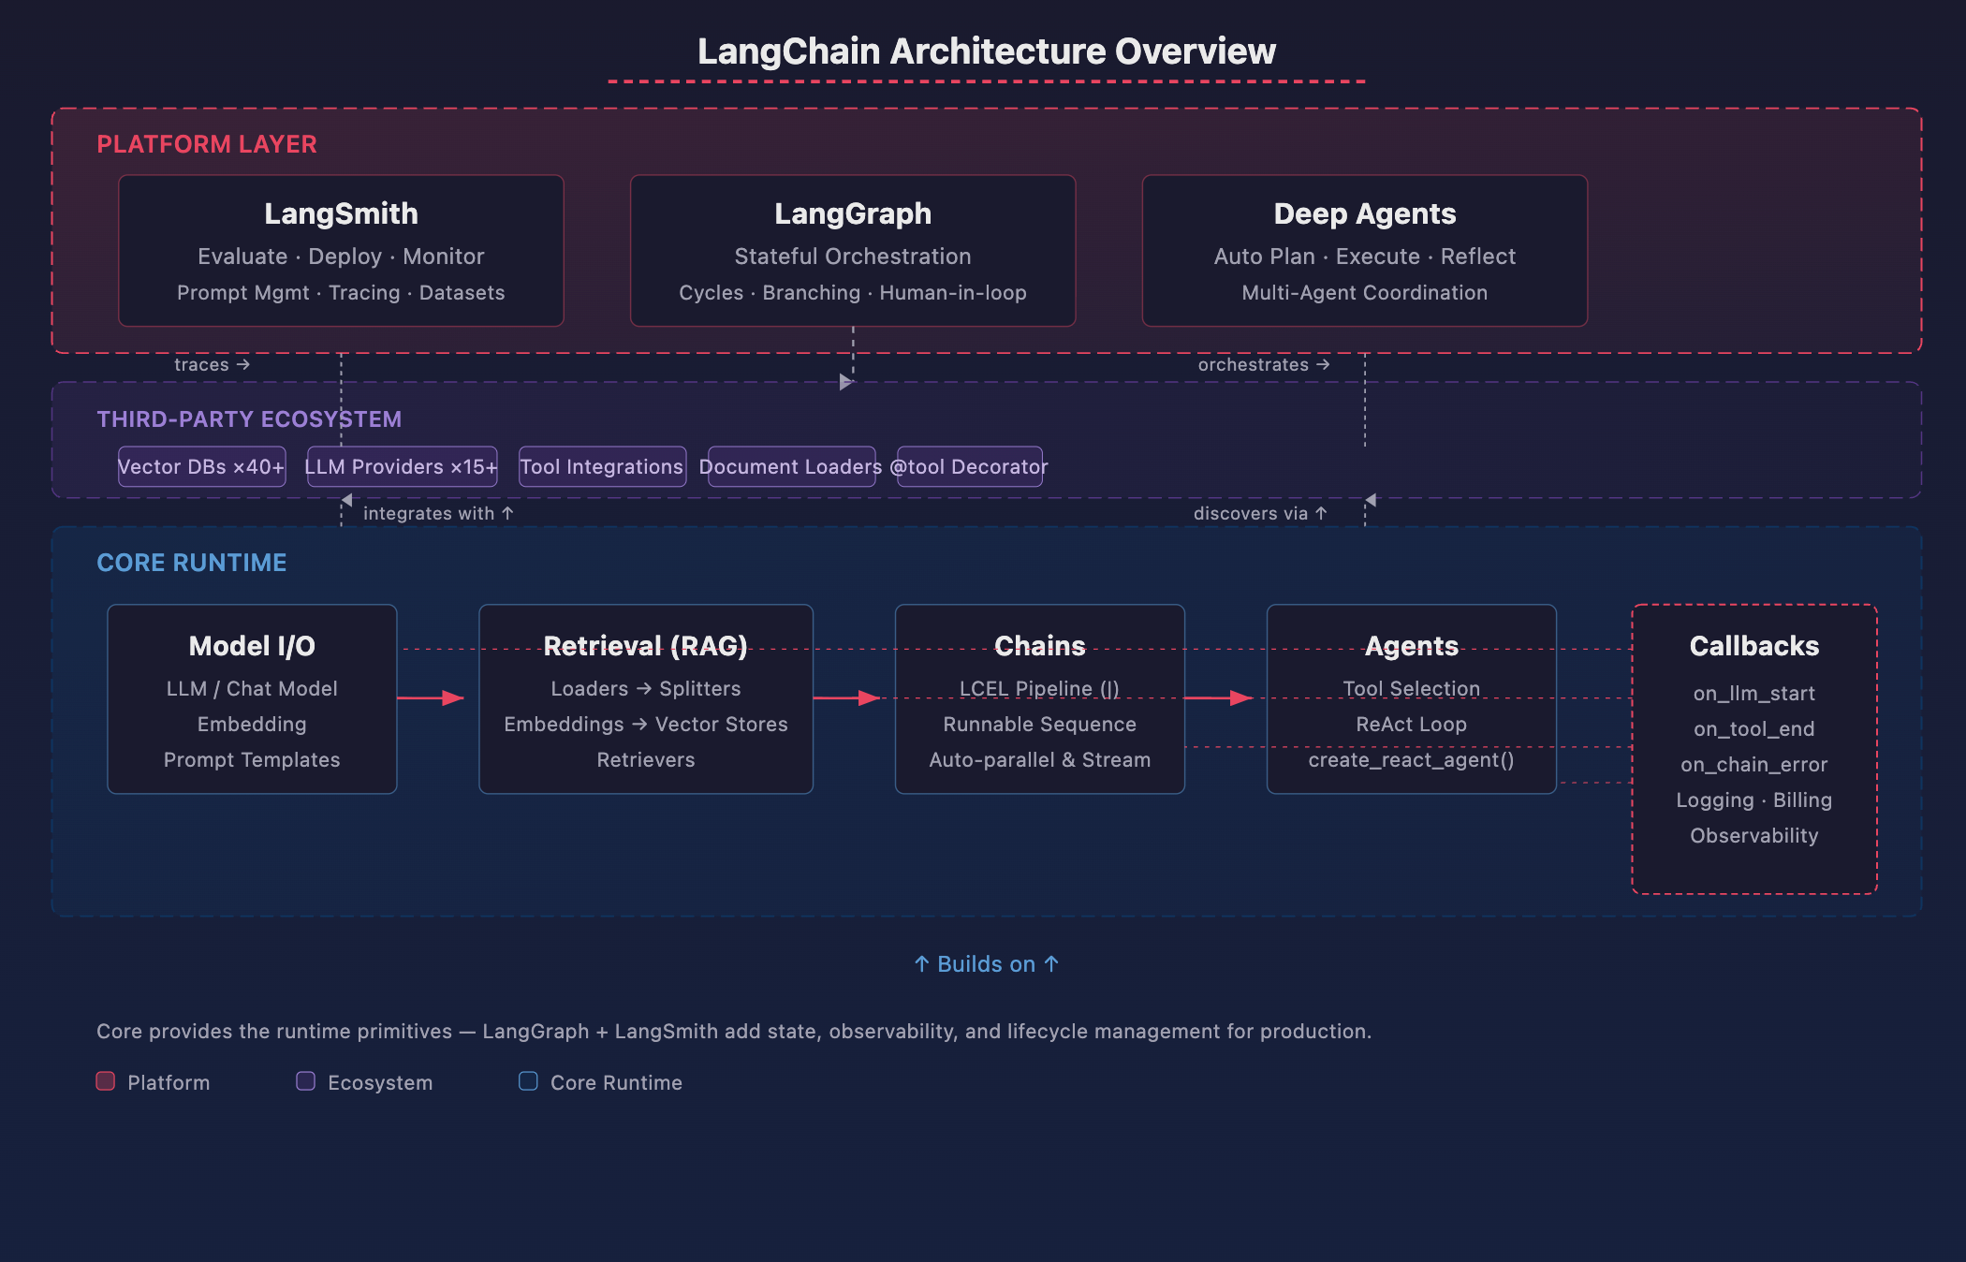Viewport: 1966px width, 1262px height.
Task: Click the 'Core provides the runtime primitives' caption
Action: 734,1032
